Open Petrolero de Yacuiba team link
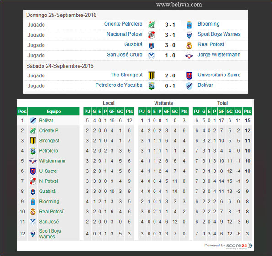The height and width of the screenshot is (256, 272). (119, 85)
